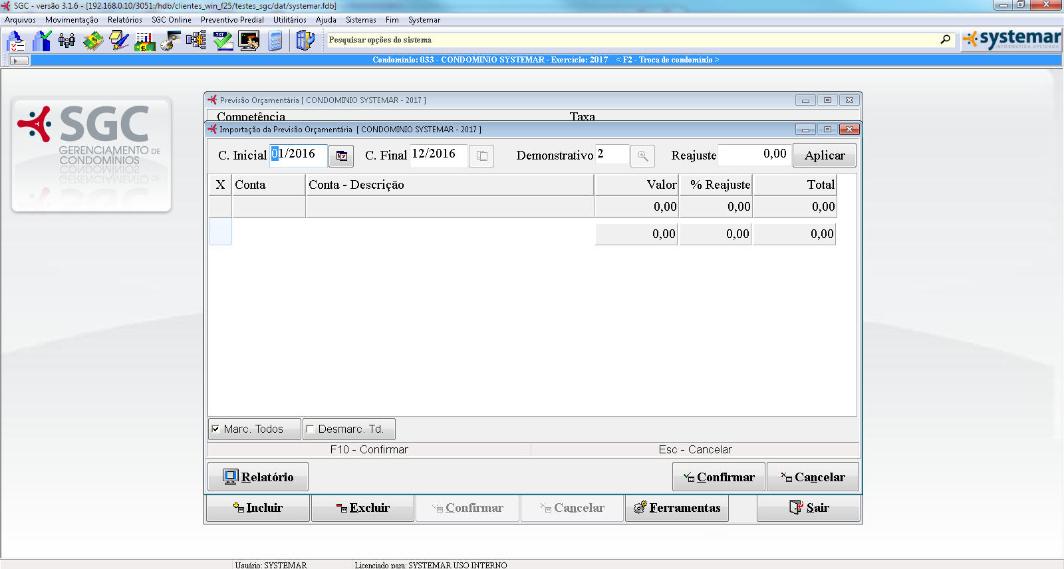
Task: Click Cancelar in the import dialog
Action: pyautogui.click(x=813, y=477)
